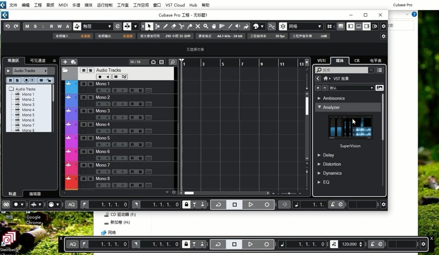
Task: Expand the Delay category
Action: (319, 155)
